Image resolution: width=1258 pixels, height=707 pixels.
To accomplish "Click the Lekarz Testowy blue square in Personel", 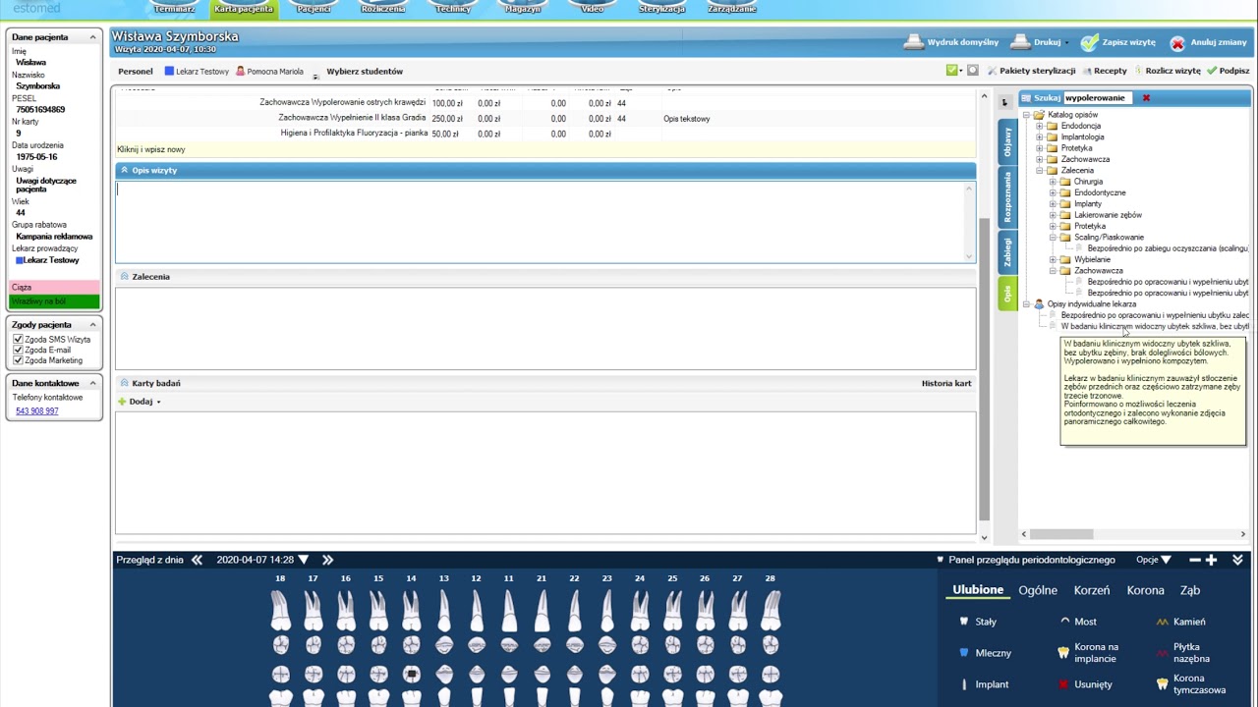I will (x=169, y=71).
